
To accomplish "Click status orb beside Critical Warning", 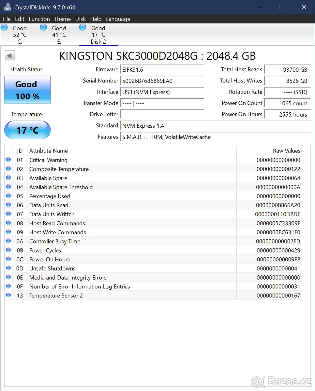I will (x=8, y=160).
